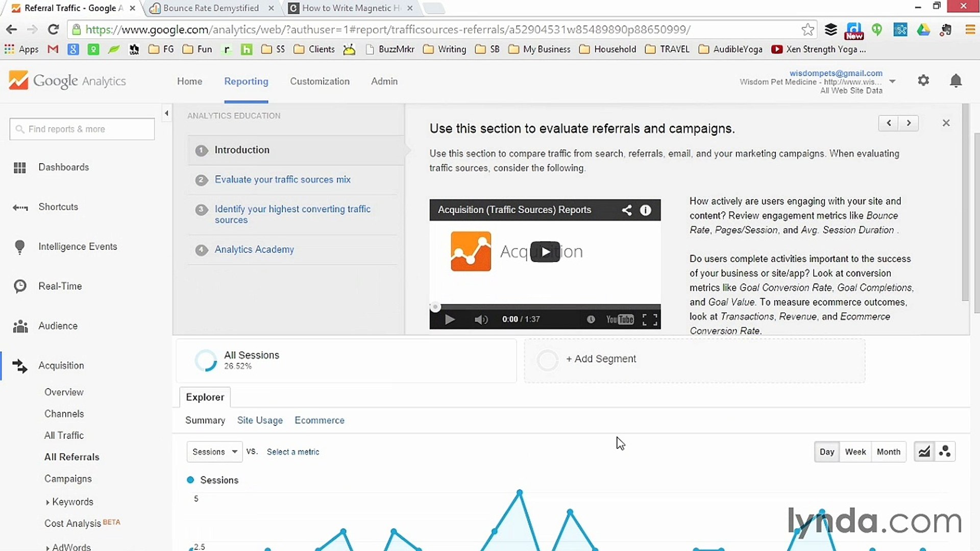
Task: Switch to Site Usage view
Action: tap(260, 420)
